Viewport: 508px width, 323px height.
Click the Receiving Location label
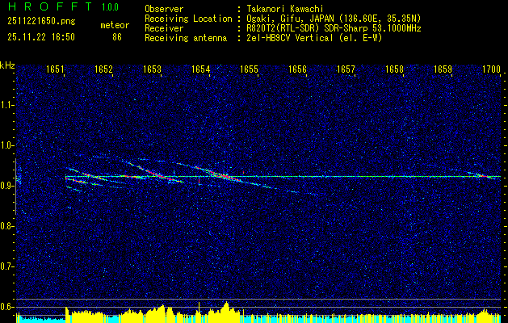coord(188,19)
